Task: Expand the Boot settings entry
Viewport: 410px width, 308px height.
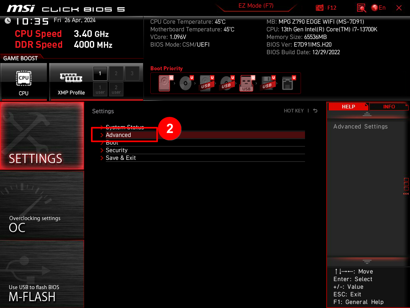Action: (112, 143)
